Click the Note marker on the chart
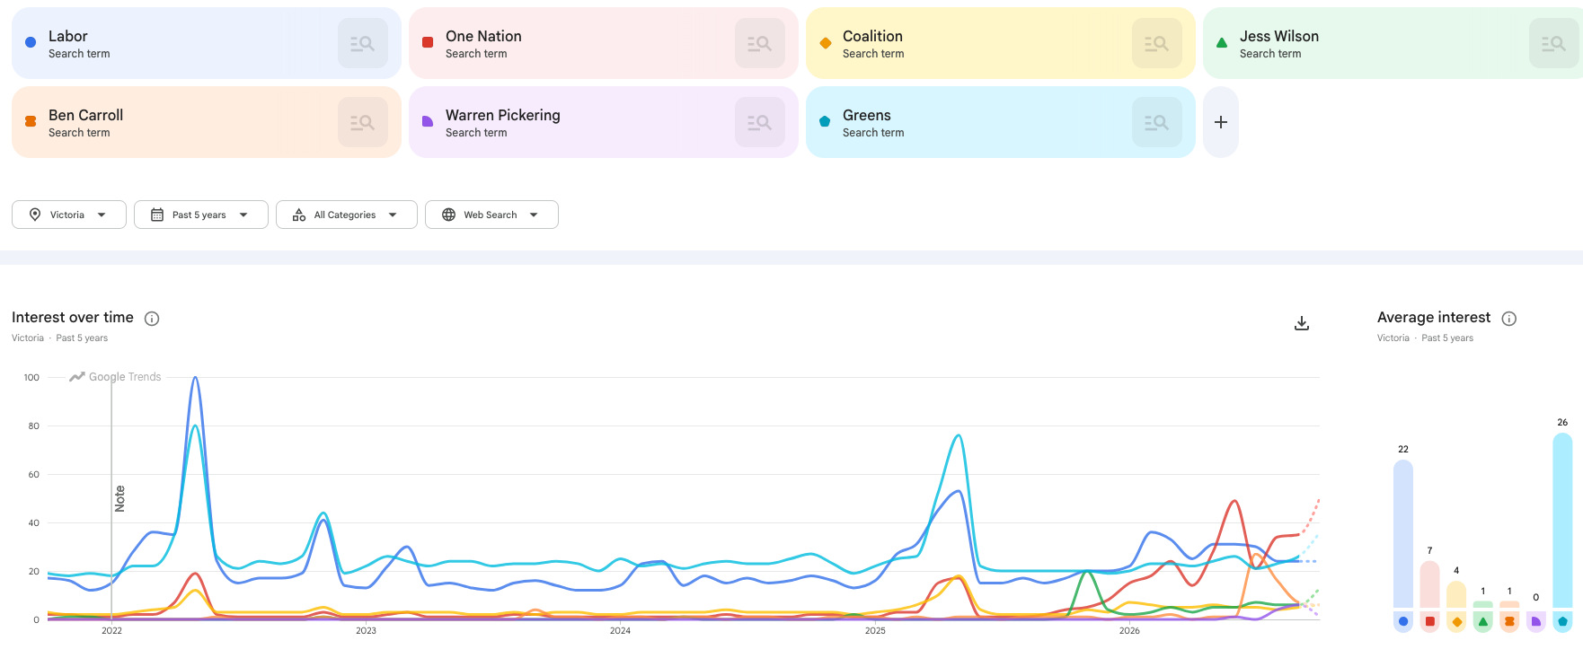 point(119,498)
